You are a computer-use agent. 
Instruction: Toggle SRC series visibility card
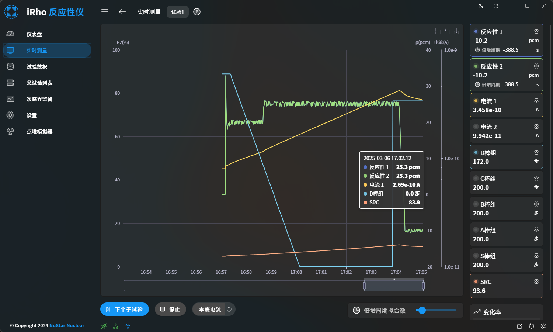tap(506, 286)
